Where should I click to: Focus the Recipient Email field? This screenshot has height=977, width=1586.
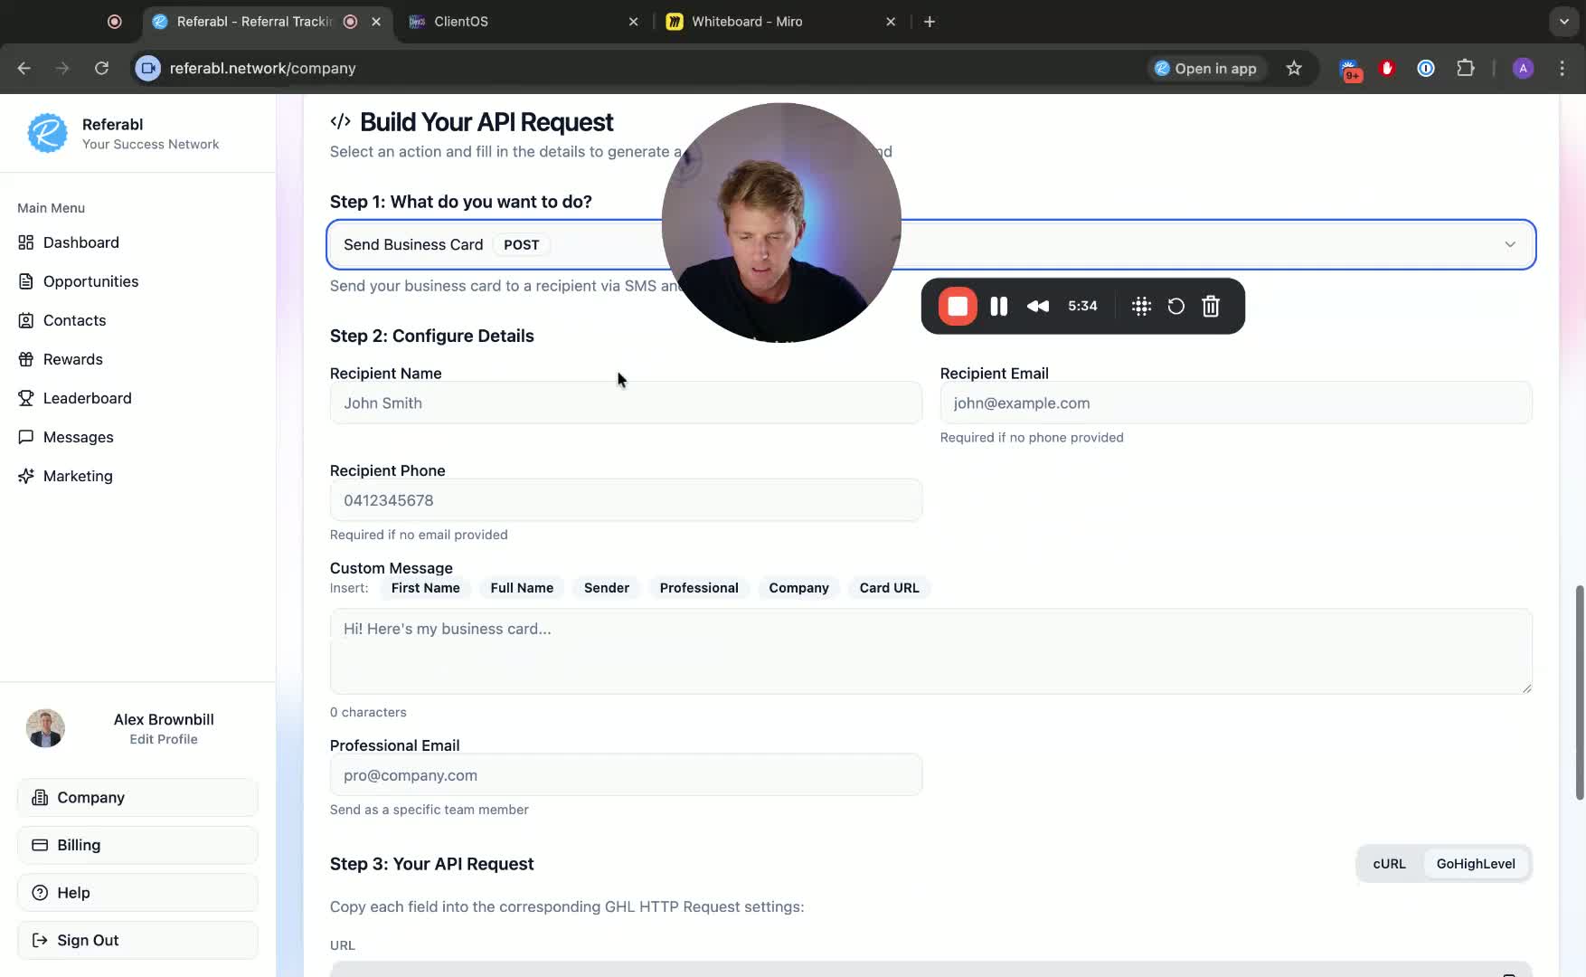click(1236, 403)
